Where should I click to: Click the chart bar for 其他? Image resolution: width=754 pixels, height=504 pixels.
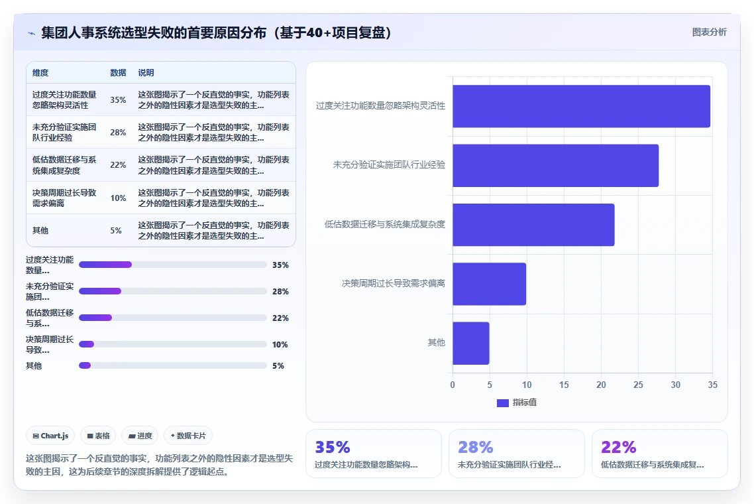tap(471, 344)
